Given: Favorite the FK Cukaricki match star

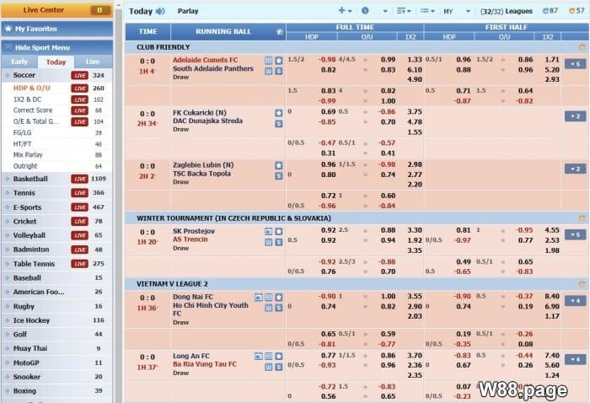Looking at the screenshot, I should pyautogui.click(x=279, y=113).
